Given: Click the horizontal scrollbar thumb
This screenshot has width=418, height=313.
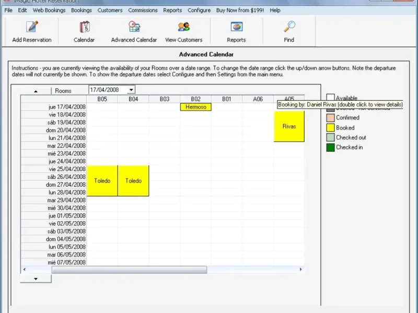Looking at the screenshot, I should pyautogui.click(x=129, y=270).
